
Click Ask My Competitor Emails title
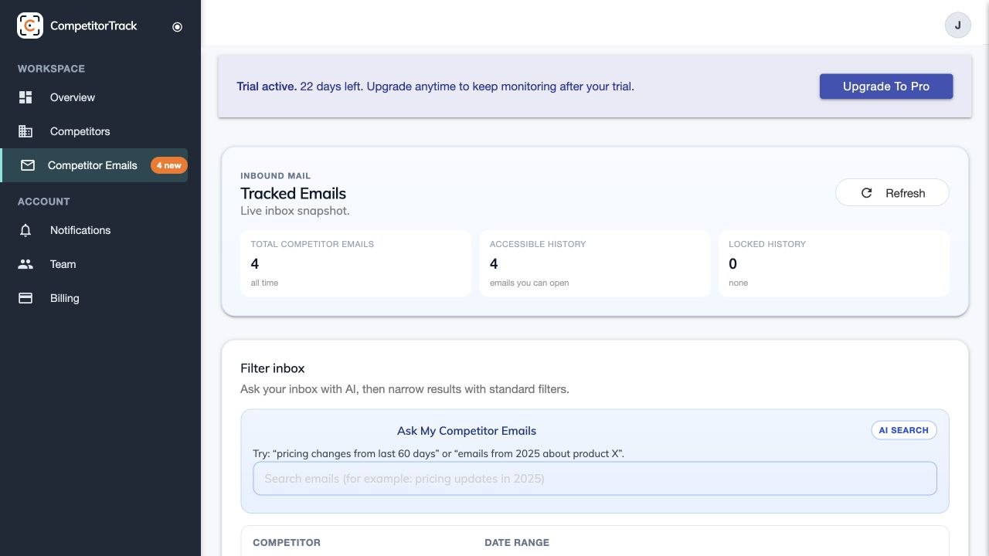point(467,431)
